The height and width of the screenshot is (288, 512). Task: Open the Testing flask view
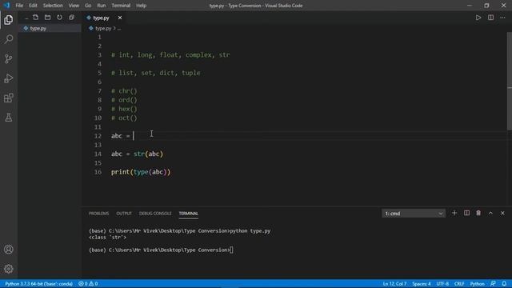coord(9,118)
